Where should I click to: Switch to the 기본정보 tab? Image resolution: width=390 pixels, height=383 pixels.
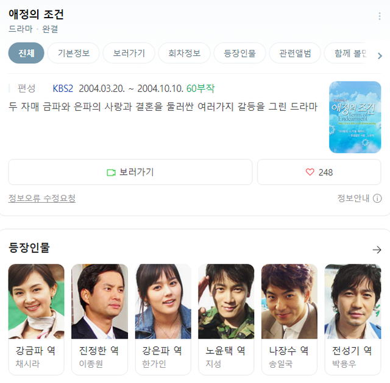coord(74,53)
